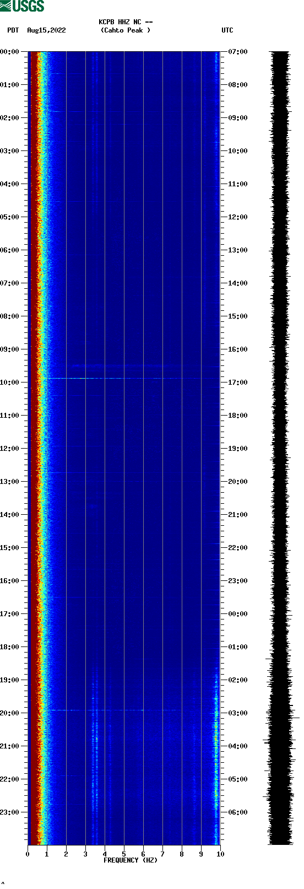Click the 14:00 UTC time label

238,283
